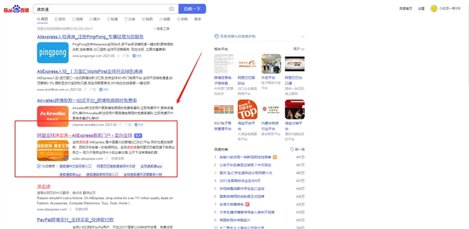Click the yellow user avatar icon
This screenshot has width=469, height=229.
434,9
